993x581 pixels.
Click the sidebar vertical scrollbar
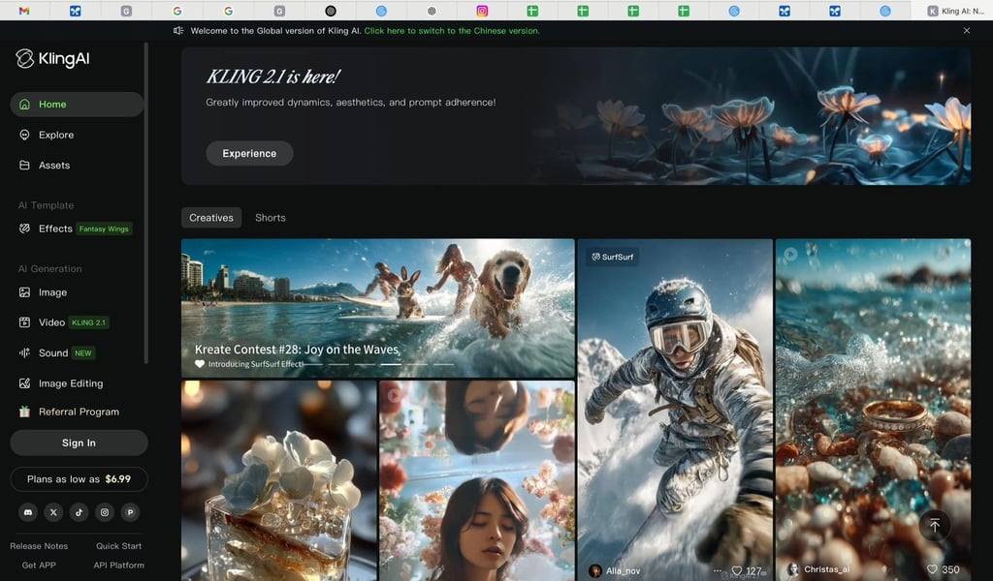click(x=146, y=202)
